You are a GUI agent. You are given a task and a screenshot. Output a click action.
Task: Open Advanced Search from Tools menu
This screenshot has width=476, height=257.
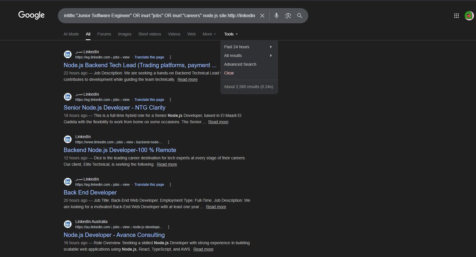coord(240,64)
